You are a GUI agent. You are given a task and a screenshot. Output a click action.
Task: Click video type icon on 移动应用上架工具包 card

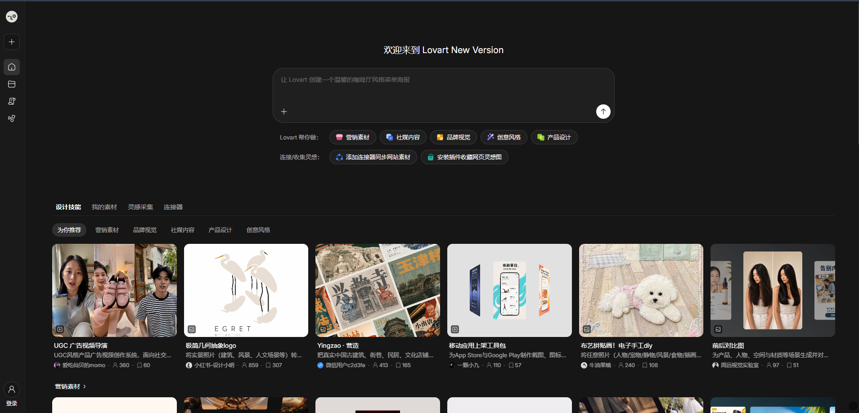(x=455, y=329)
